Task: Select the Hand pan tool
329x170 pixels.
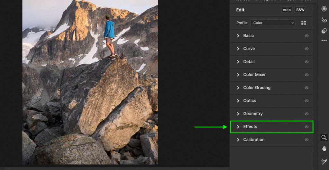Action: [x=324, y=148]
